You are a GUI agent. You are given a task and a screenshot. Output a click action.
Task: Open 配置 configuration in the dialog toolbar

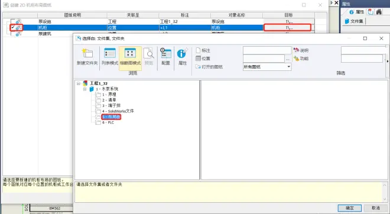165,57
